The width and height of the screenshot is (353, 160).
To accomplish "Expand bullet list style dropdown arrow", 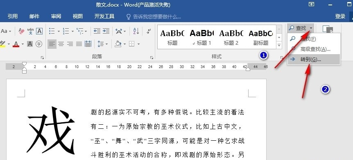I will click(x=59, y=31).
